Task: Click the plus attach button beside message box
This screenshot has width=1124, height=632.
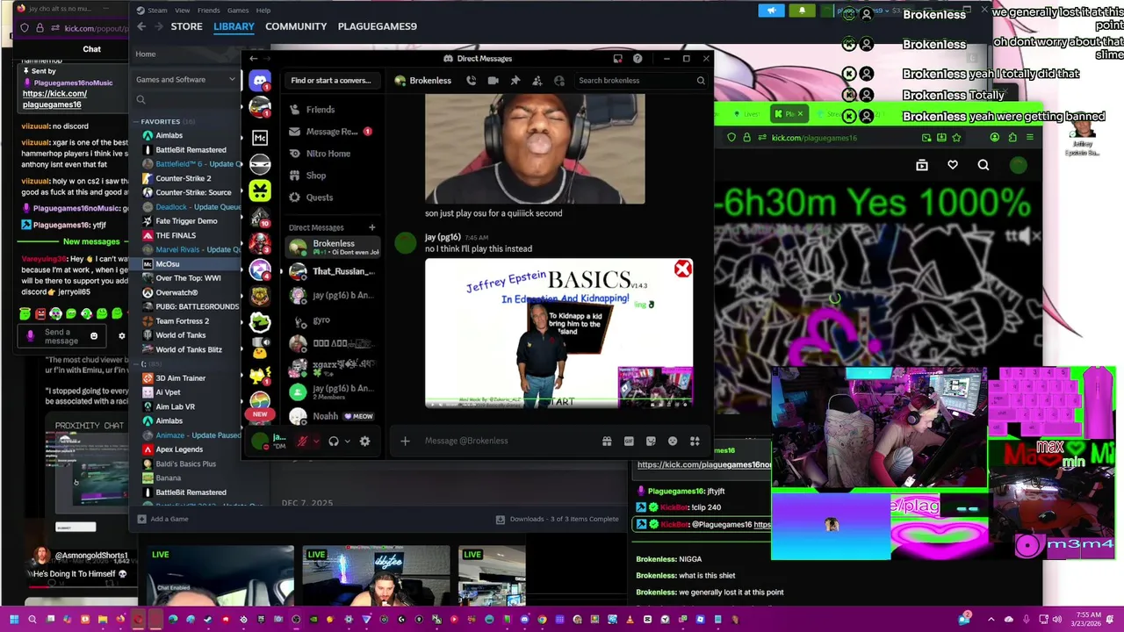Action: pyautogui.click(x=405, y=442)
